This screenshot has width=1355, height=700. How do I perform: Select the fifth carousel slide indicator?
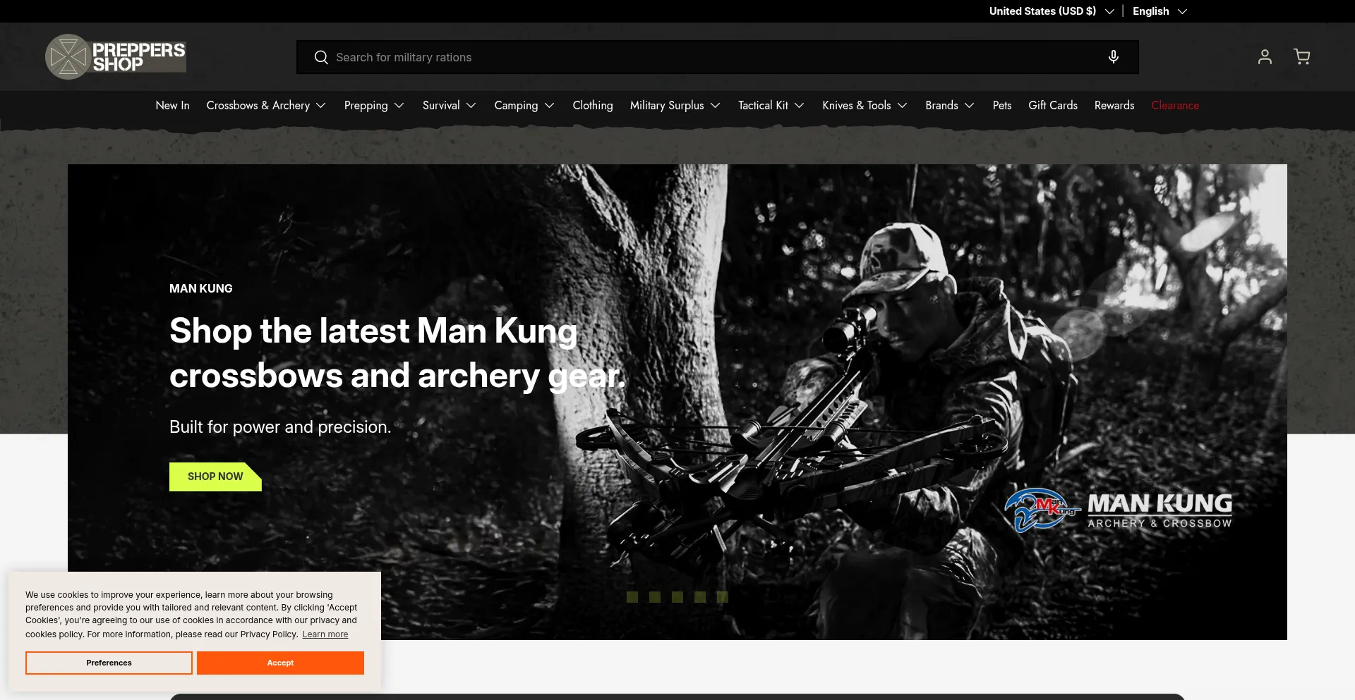tap(722, 597)
